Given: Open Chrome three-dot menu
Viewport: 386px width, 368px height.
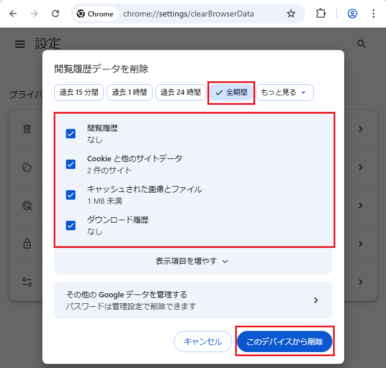Looking at the screenshot, I should pyautogui.click(x=374, y=14).
